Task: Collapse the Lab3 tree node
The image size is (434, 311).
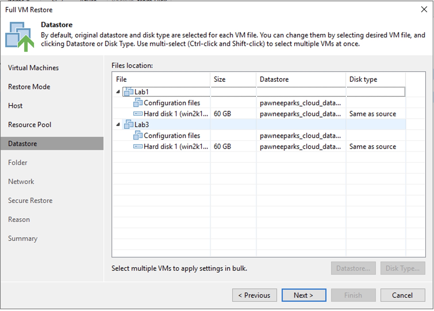Action: [x=118, y=125]
